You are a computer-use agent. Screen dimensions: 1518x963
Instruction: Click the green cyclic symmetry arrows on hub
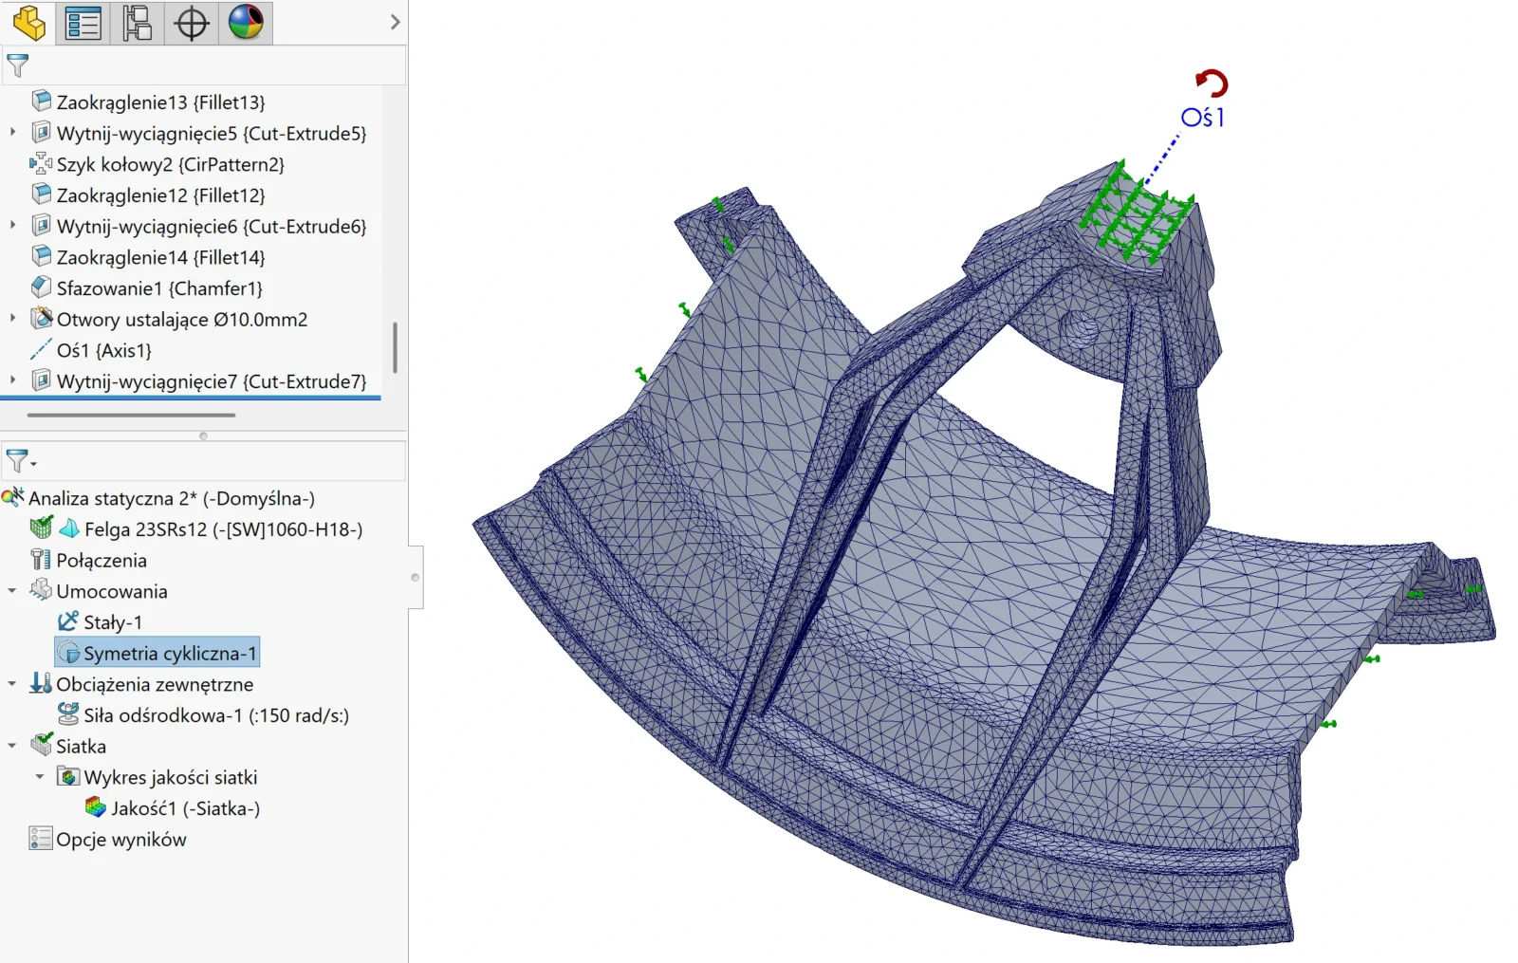(x=1136, y=214)
